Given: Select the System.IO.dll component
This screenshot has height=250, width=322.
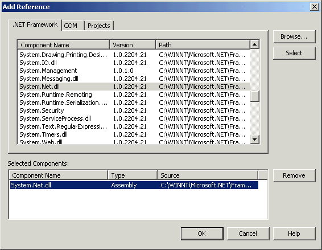Looking at the screenshot, I should tap(134, 63).
